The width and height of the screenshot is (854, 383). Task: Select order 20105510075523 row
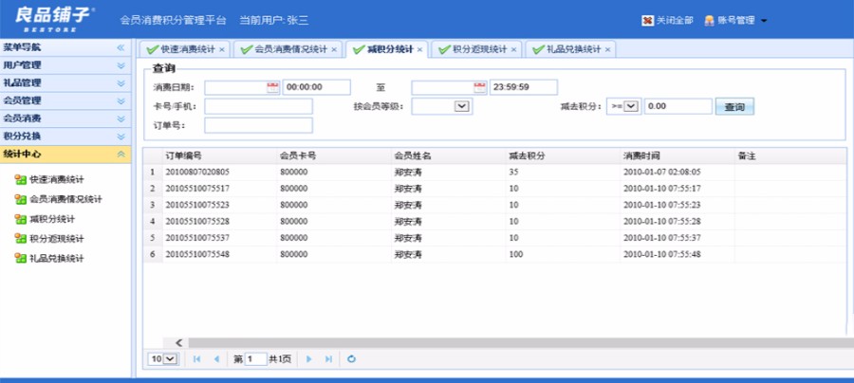[x=494, y=205]
